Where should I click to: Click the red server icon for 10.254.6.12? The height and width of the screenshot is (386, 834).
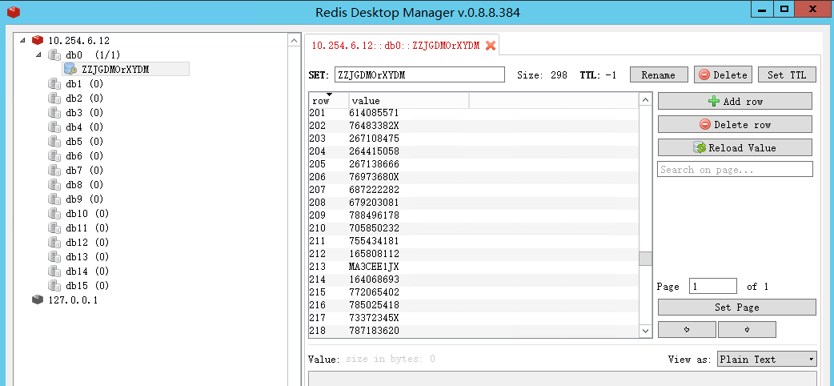point(38,40)
